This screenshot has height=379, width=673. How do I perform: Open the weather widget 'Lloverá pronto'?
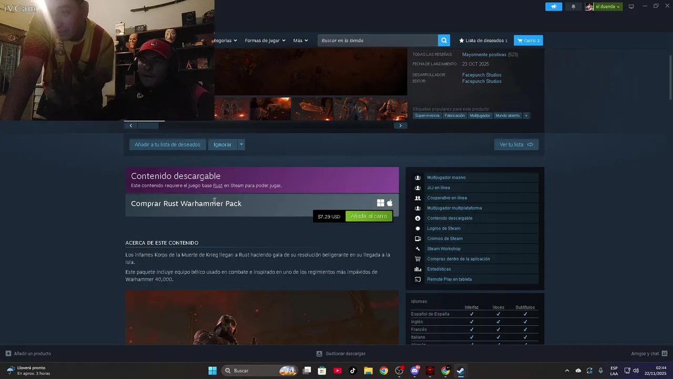click(x=29, y=371)
